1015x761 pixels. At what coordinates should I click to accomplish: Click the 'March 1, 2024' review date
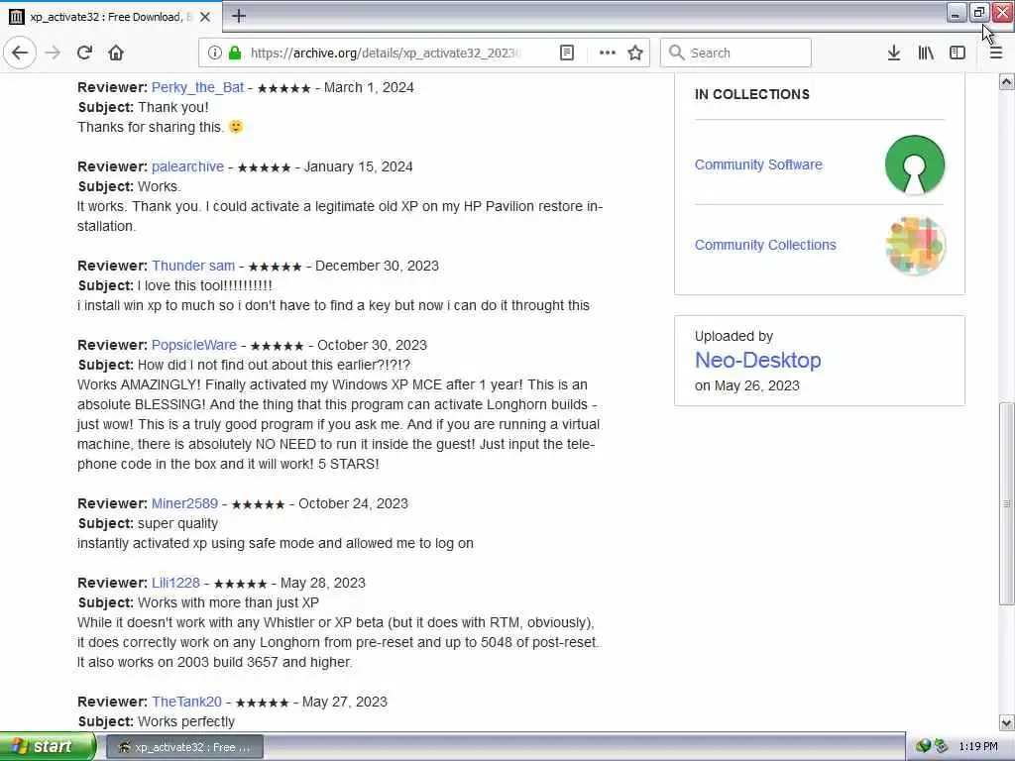(x=369, y=87)
